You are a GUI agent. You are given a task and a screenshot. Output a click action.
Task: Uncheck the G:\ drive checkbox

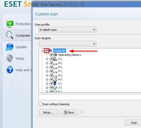[x=51, y=75]
